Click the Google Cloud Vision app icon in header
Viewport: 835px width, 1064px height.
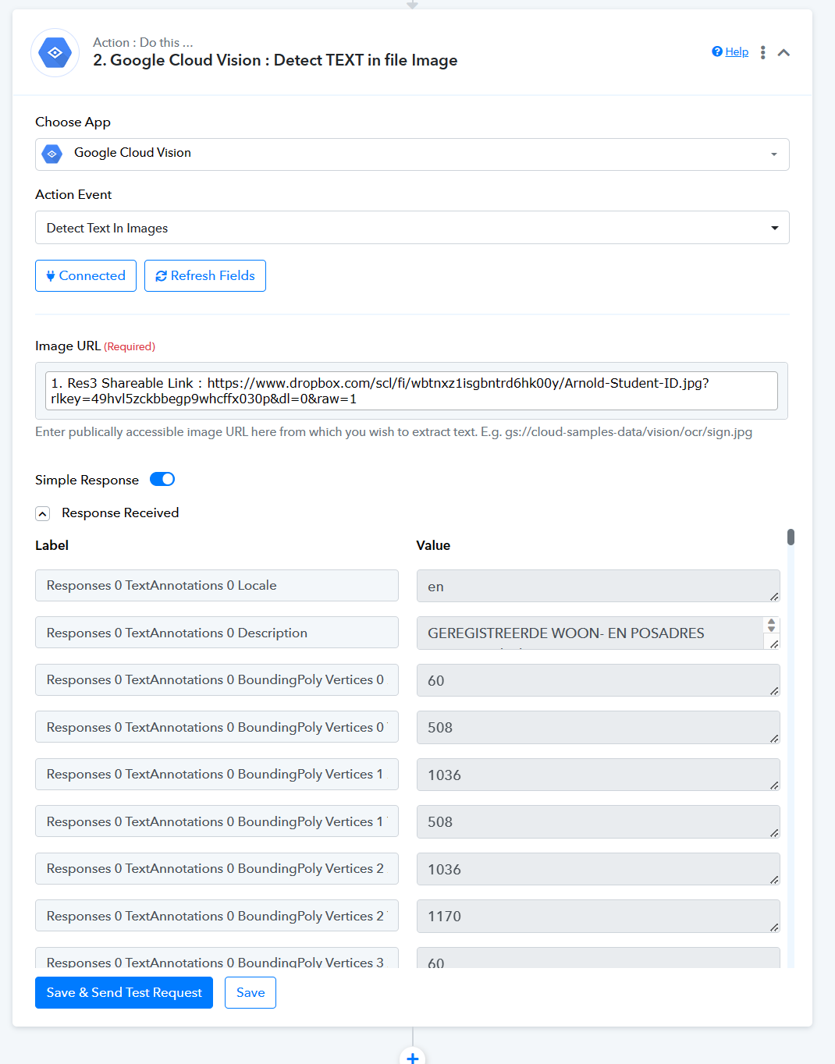pyautogui.click(x=55, y=53)
